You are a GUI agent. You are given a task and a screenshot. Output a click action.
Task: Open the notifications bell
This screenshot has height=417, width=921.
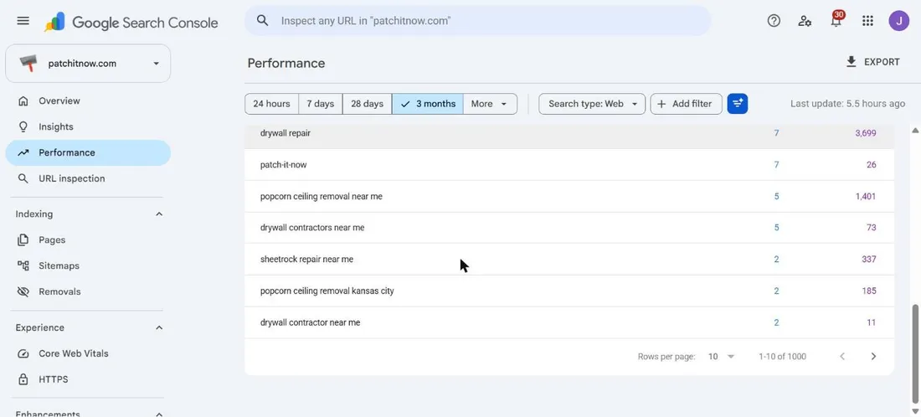[x=836, y=21]
